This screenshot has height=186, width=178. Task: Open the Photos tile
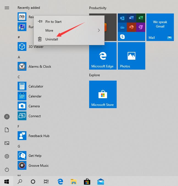tap(132, 56)
